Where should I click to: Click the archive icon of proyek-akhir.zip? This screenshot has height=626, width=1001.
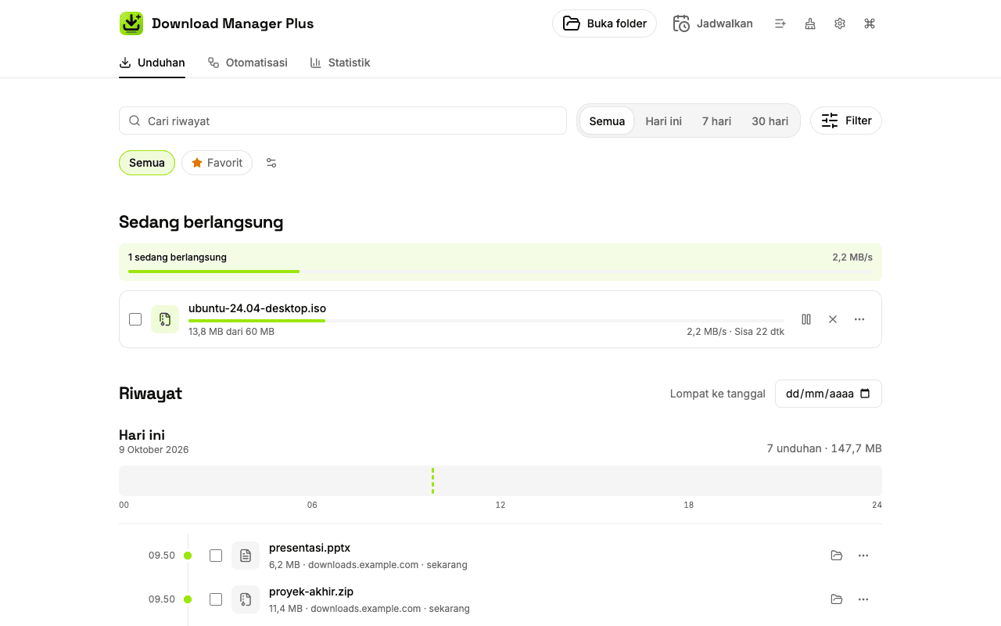[246, 599]
